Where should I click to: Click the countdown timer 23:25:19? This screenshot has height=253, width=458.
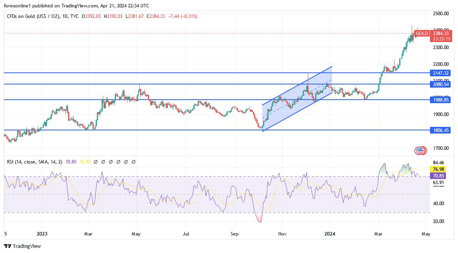[x=441, y=39]
